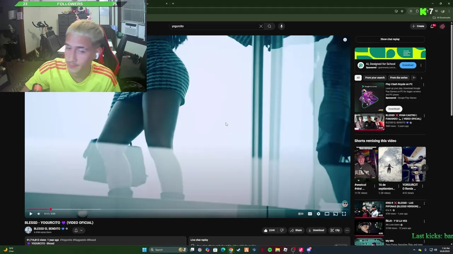Open BLESSD channel avatar
The height and width of the screenshot is (254, 453).
pyautogui.click(x=28, y=230)
